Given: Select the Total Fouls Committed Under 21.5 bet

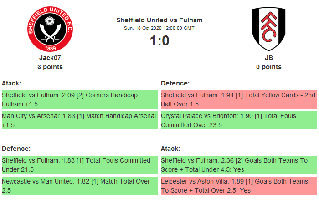Looking at the screenshot, I should [x=80, y=165].
